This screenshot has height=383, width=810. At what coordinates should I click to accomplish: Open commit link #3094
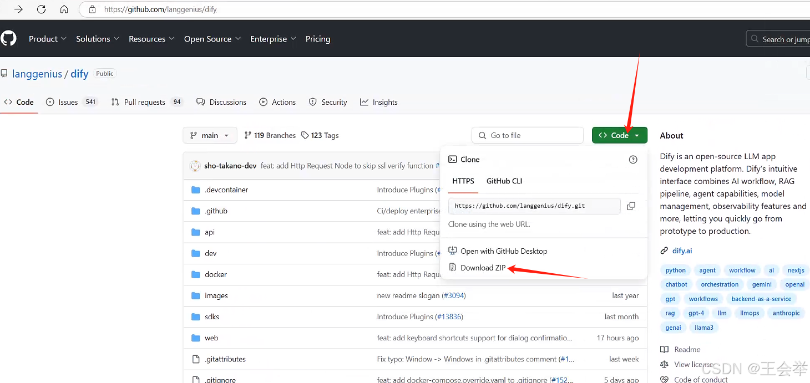[x=454, y=295]
